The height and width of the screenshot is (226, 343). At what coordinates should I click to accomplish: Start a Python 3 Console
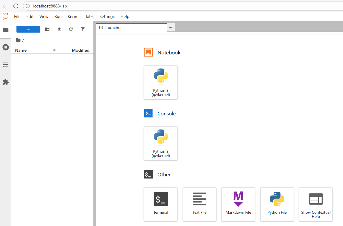(x=161, y=143)
